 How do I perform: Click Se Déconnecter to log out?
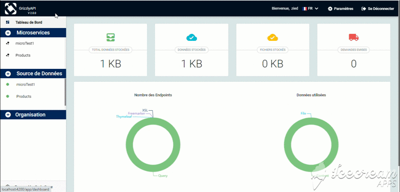pos(378,8)
